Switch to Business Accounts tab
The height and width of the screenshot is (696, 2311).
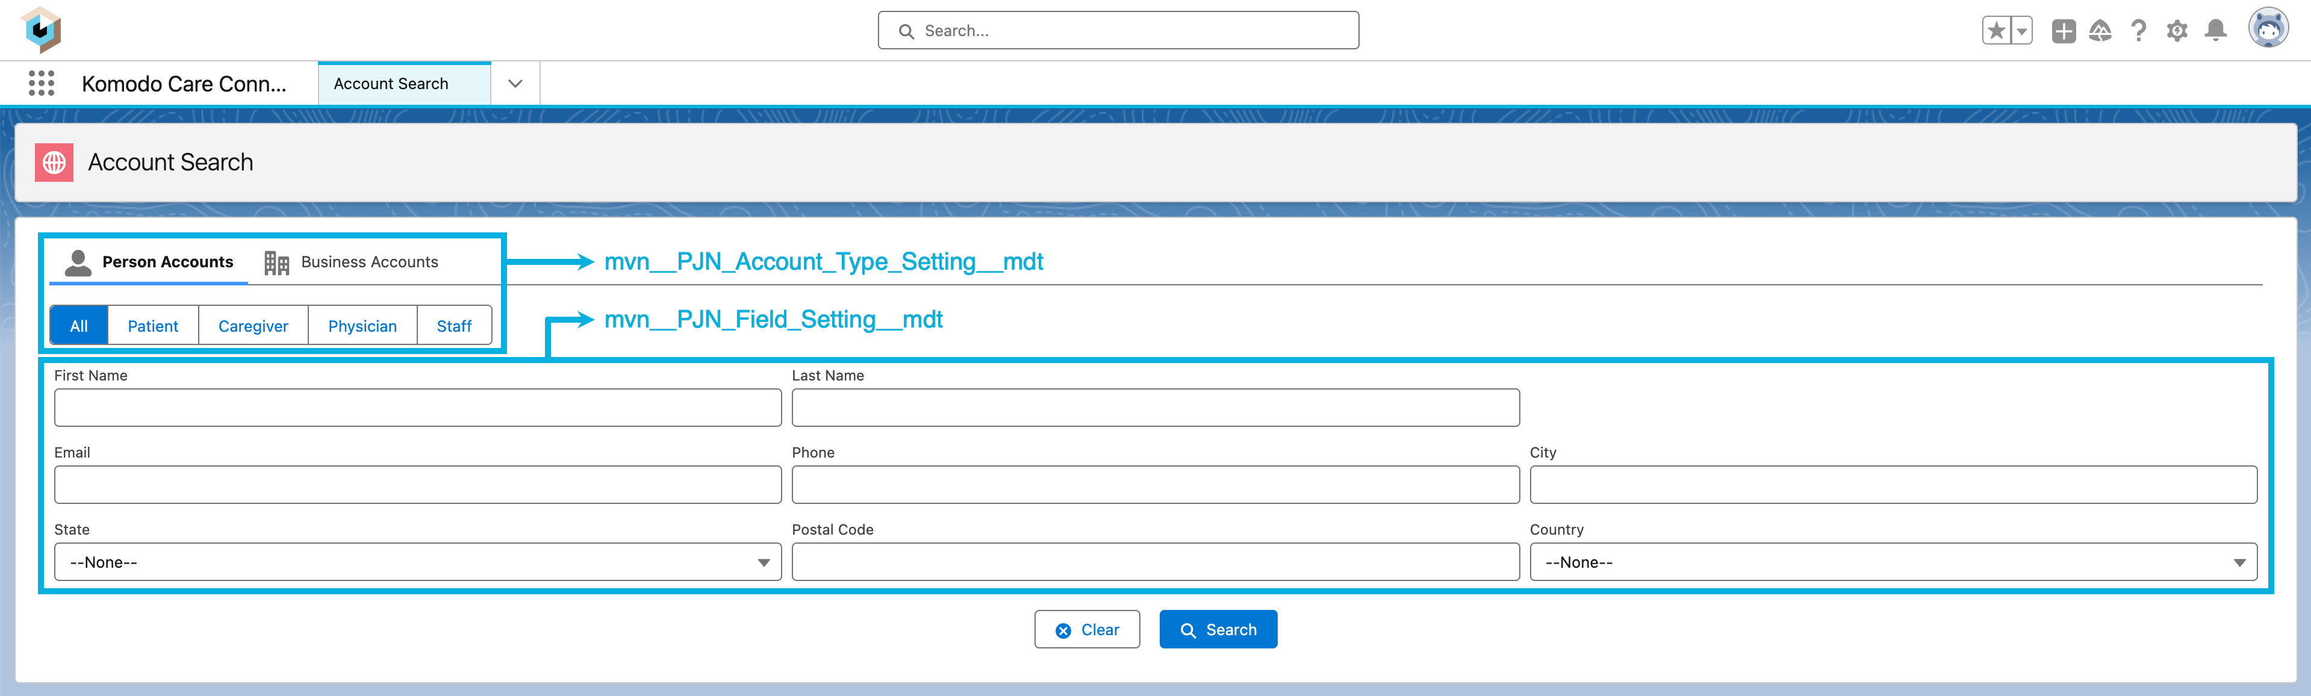coord(352,262)
